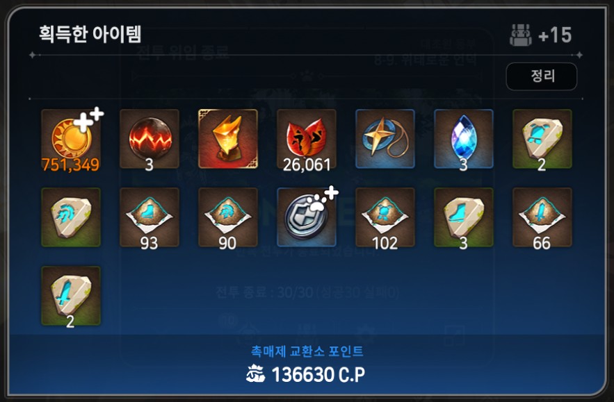This screenshot has width=614, height=402.
Task: Tap the backpack inventory +15 icon
Action: (520, 35)
